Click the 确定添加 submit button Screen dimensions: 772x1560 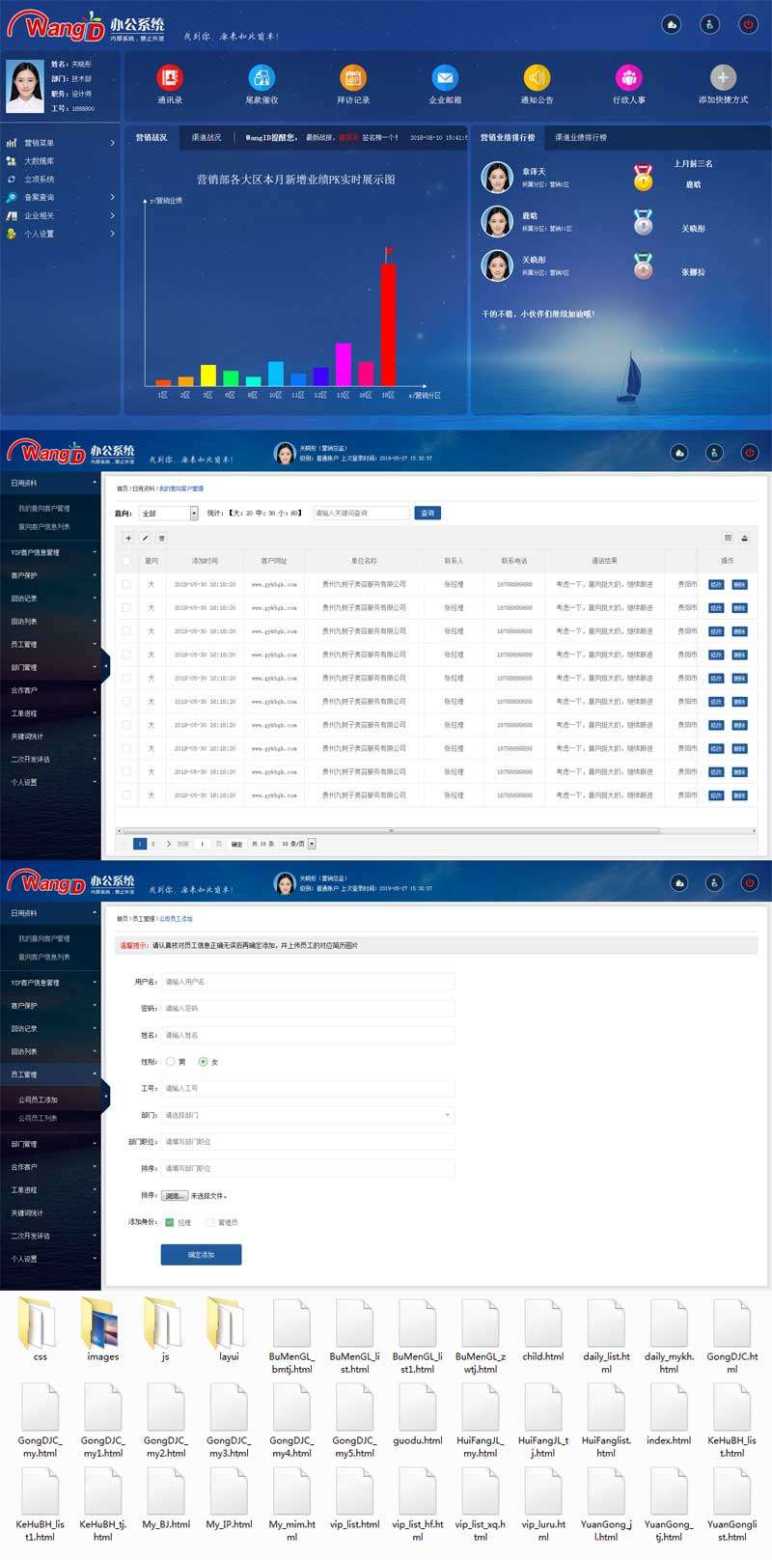click(201, 1254)
